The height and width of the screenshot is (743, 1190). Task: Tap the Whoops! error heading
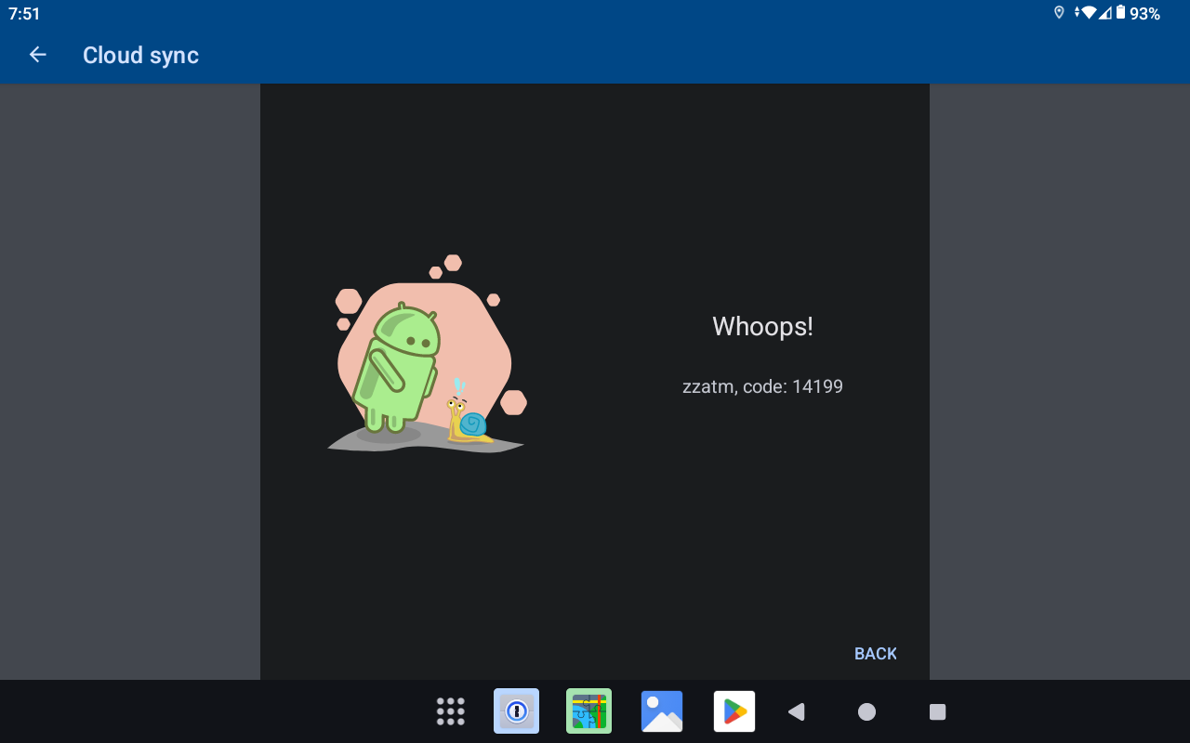coord(762,326)
